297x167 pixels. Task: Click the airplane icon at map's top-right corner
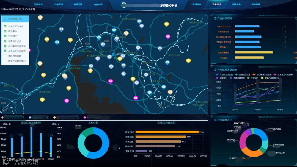pyautogui.click(x=206, y=15)
